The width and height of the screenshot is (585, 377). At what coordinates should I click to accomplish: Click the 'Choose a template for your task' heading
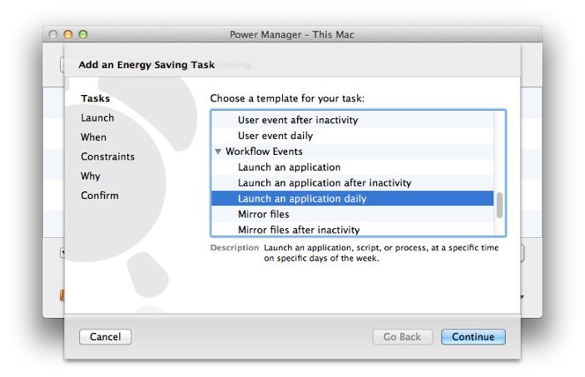[x=287, y=99]
